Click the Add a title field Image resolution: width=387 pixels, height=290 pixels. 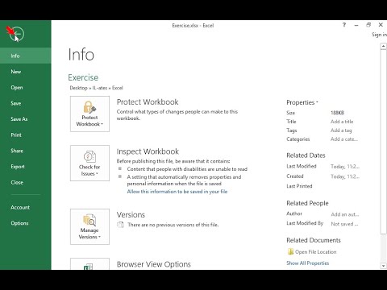coord(342,122)
